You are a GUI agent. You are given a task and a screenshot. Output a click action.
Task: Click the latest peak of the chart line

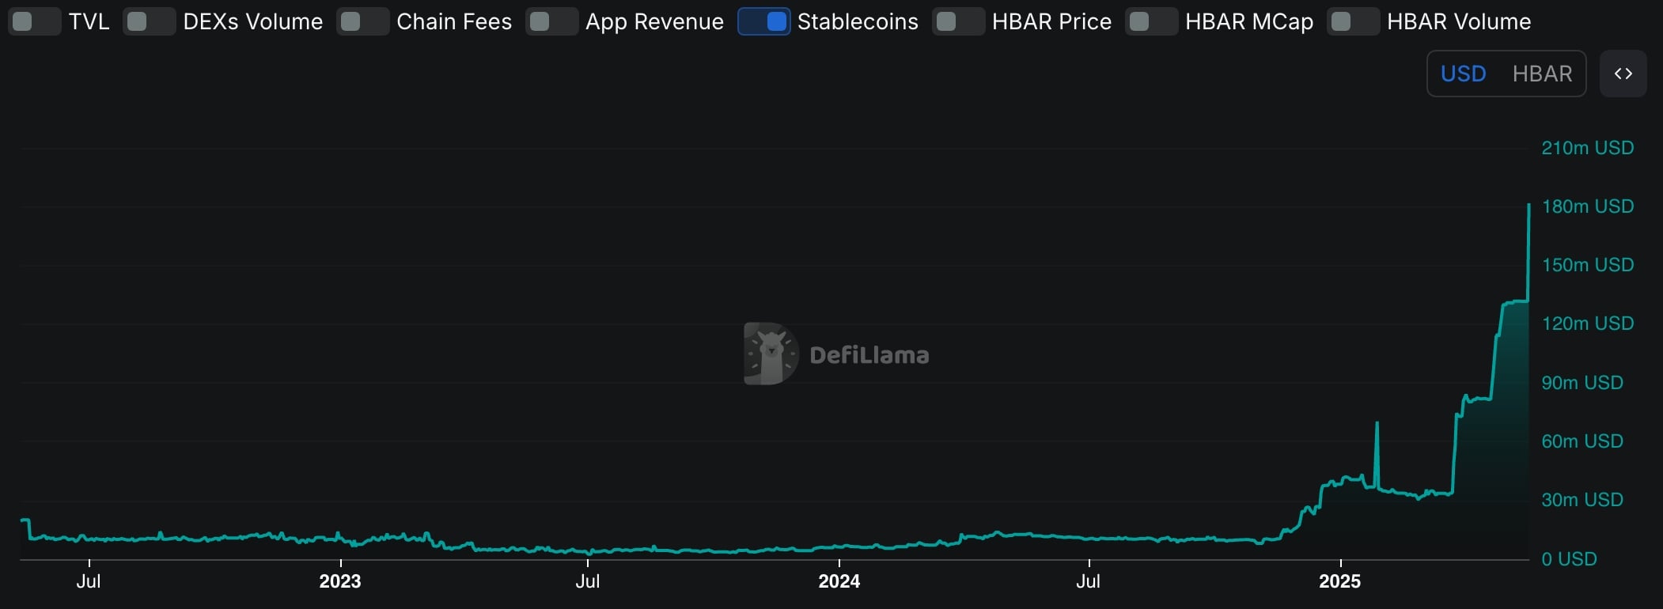[1529, 205]
